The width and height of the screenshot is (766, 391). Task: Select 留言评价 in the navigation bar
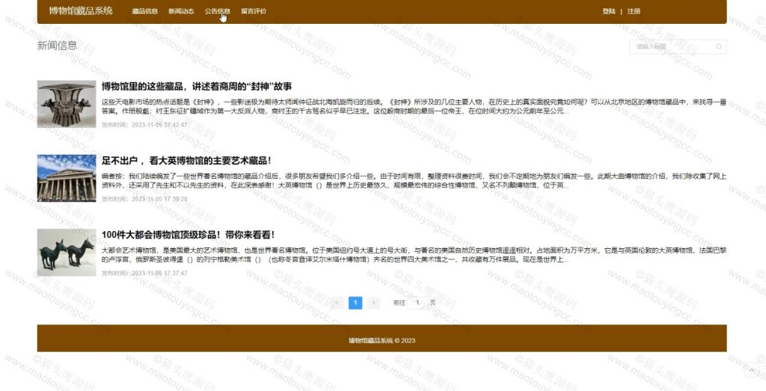[x=254, y=11]
